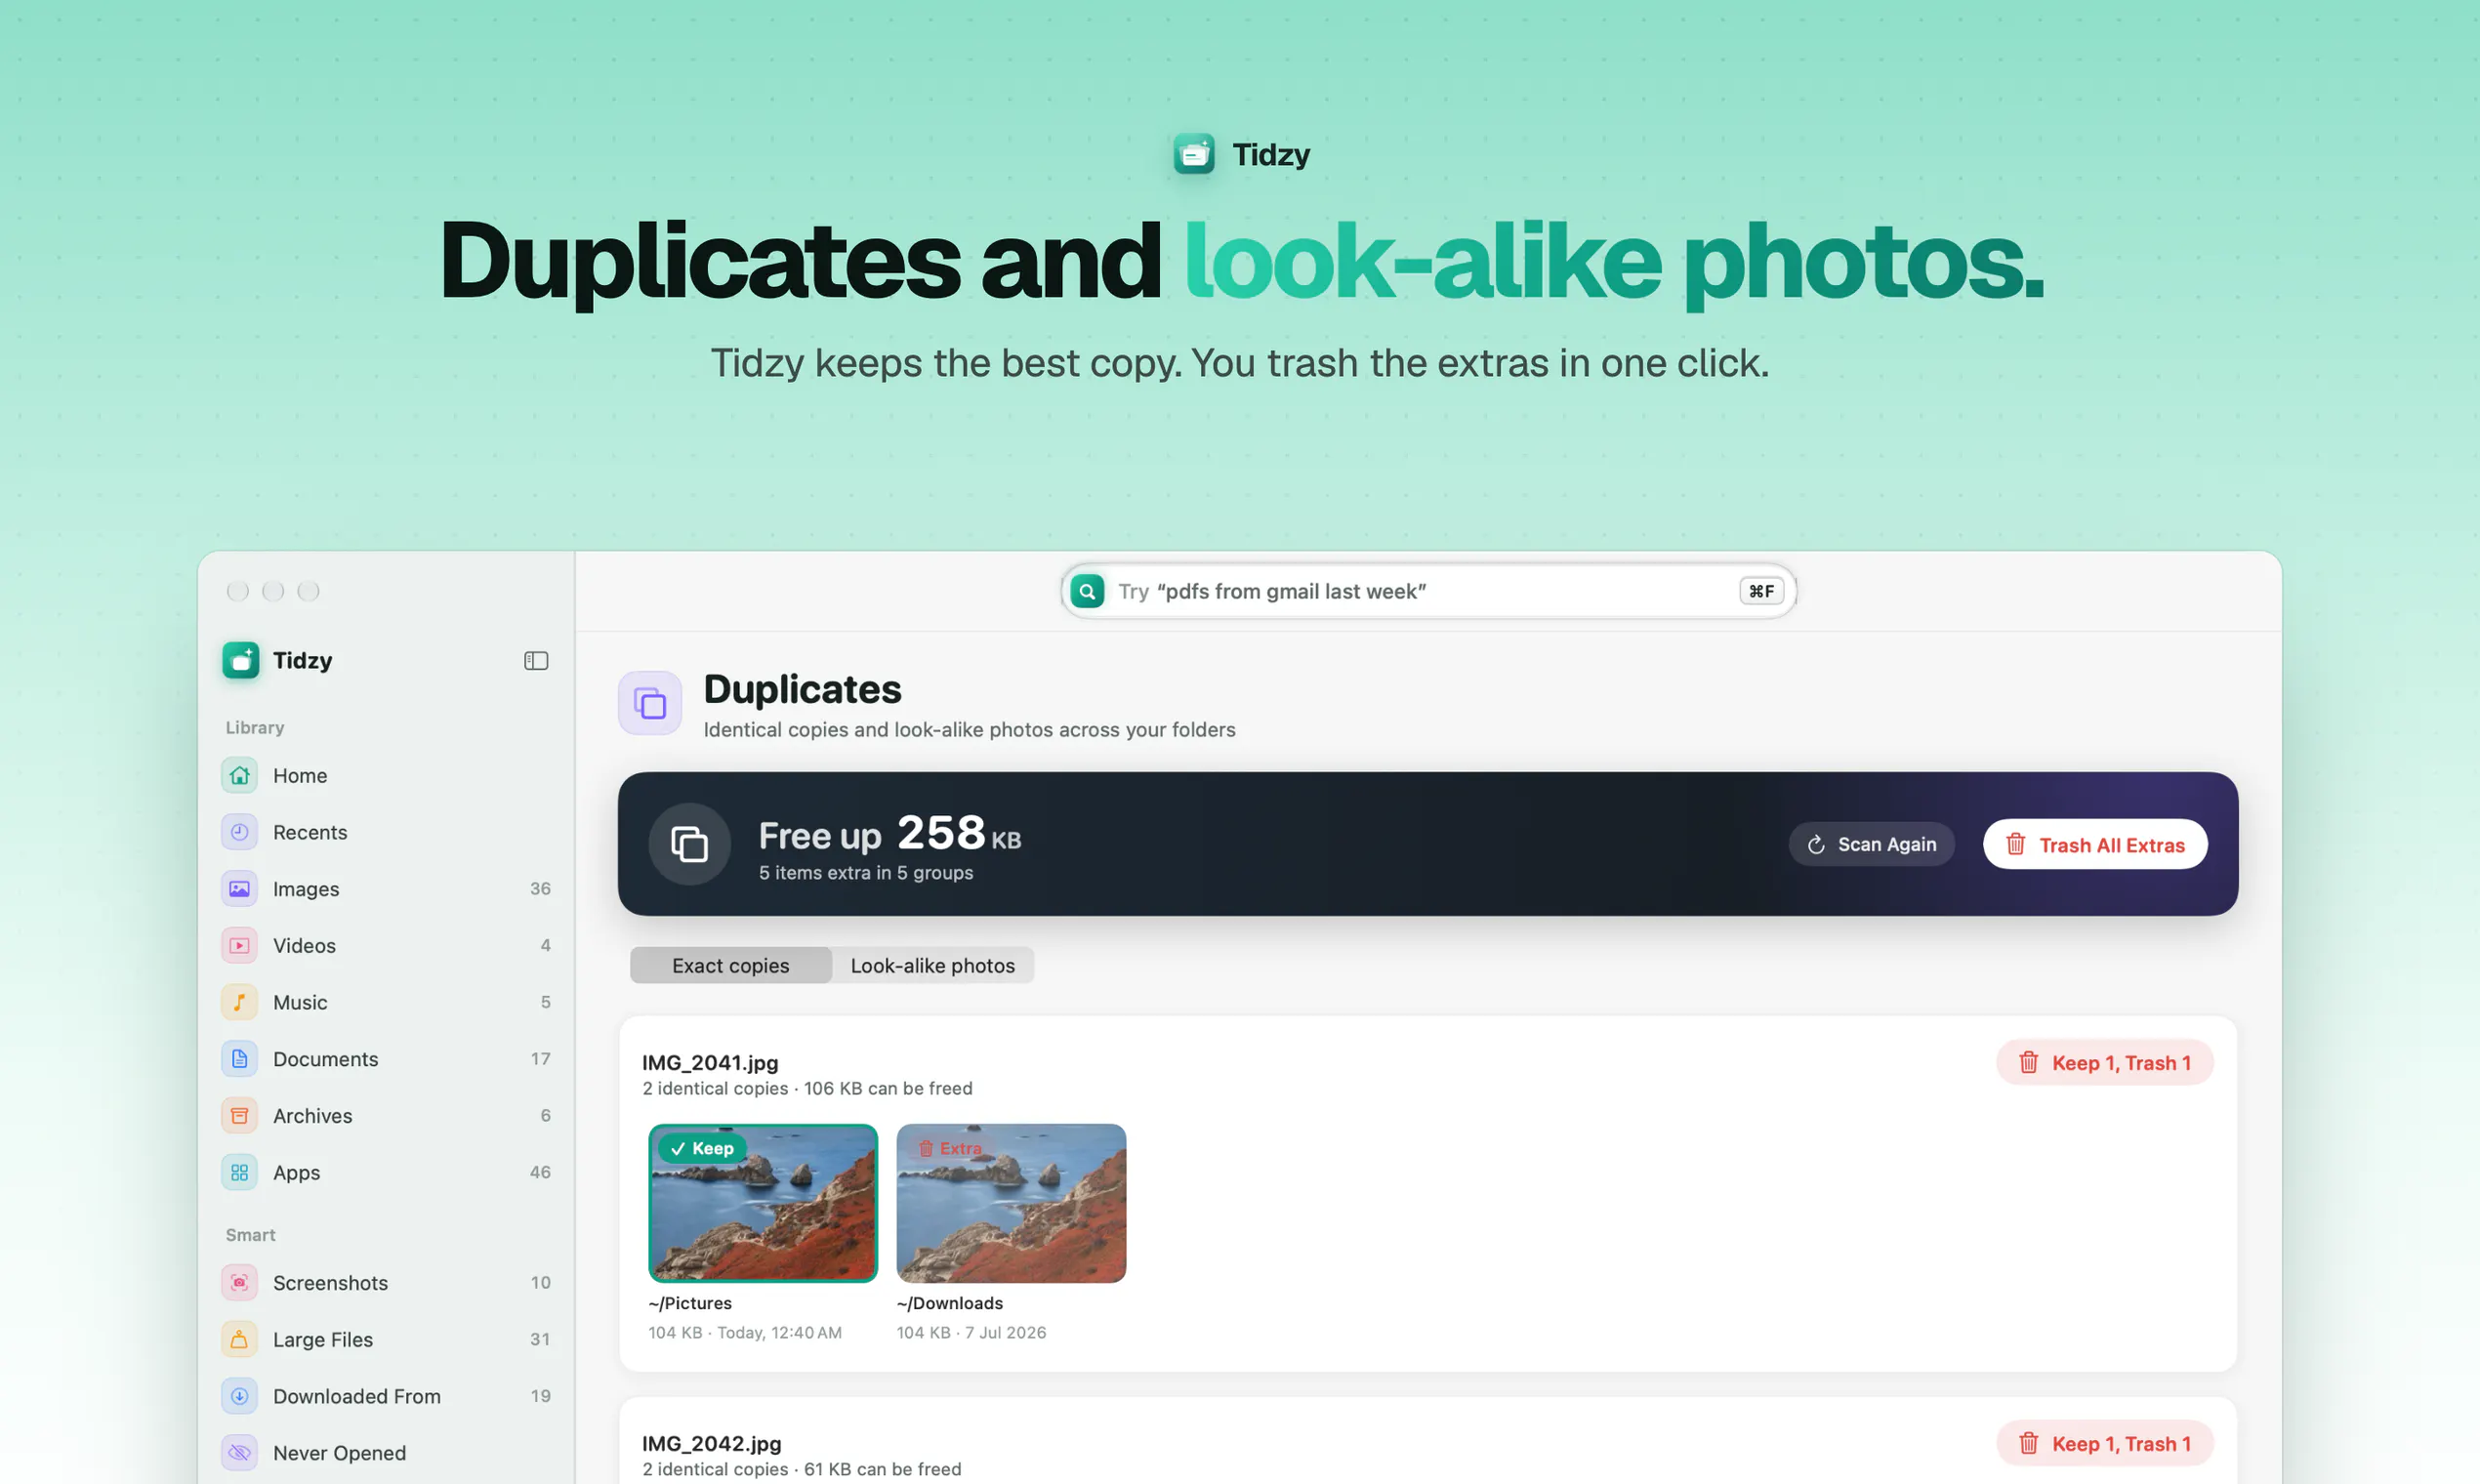Click the ⌘F shortcut badge

pos(1761,591)
